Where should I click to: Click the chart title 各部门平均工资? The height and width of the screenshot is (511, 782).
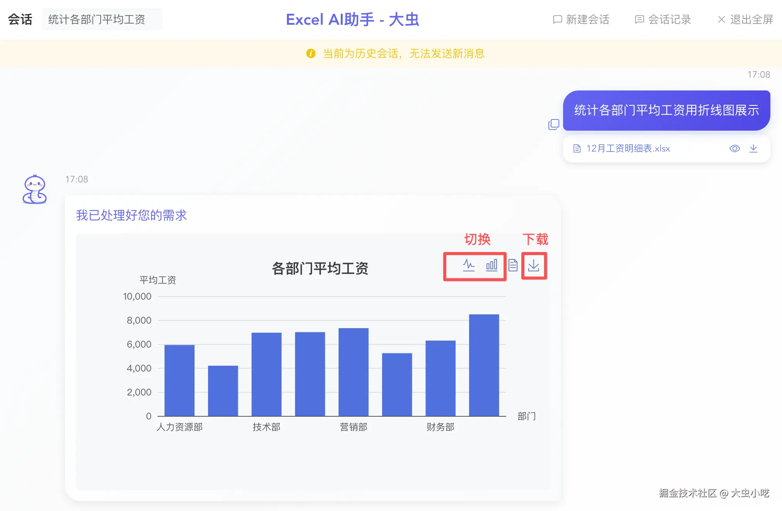point(320,268)
